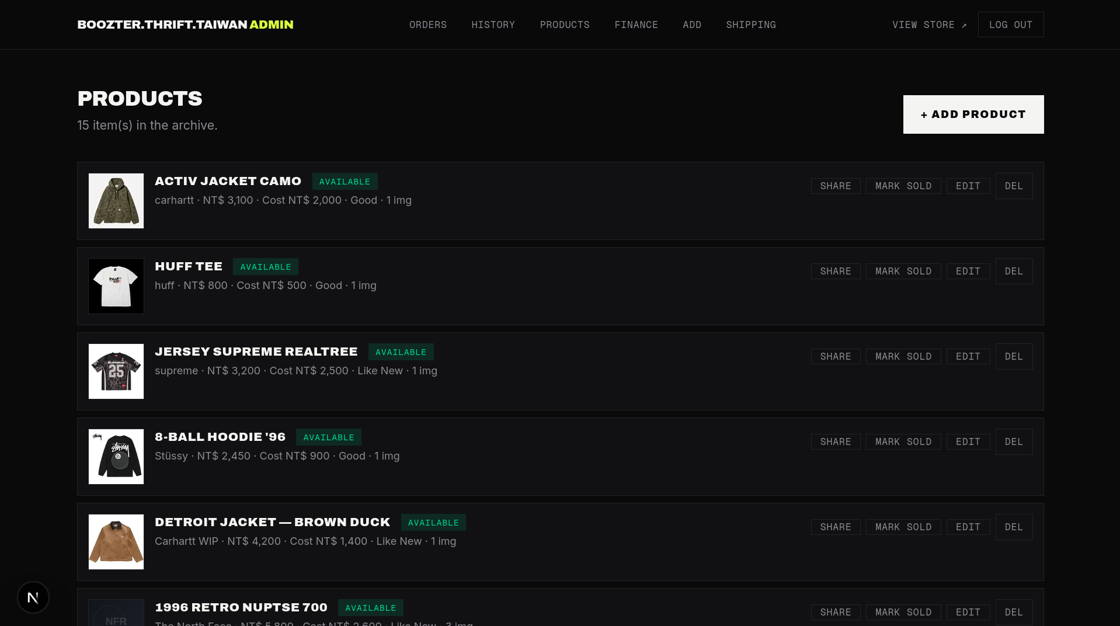1120x626 pixels.
Task: Click the Activ Jacket Camo title
Action: tap(228, 181)
